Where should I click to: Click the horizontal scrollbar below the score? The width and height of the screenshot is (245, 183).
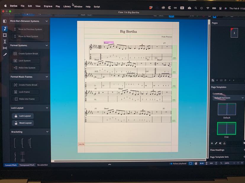point(130,161)
